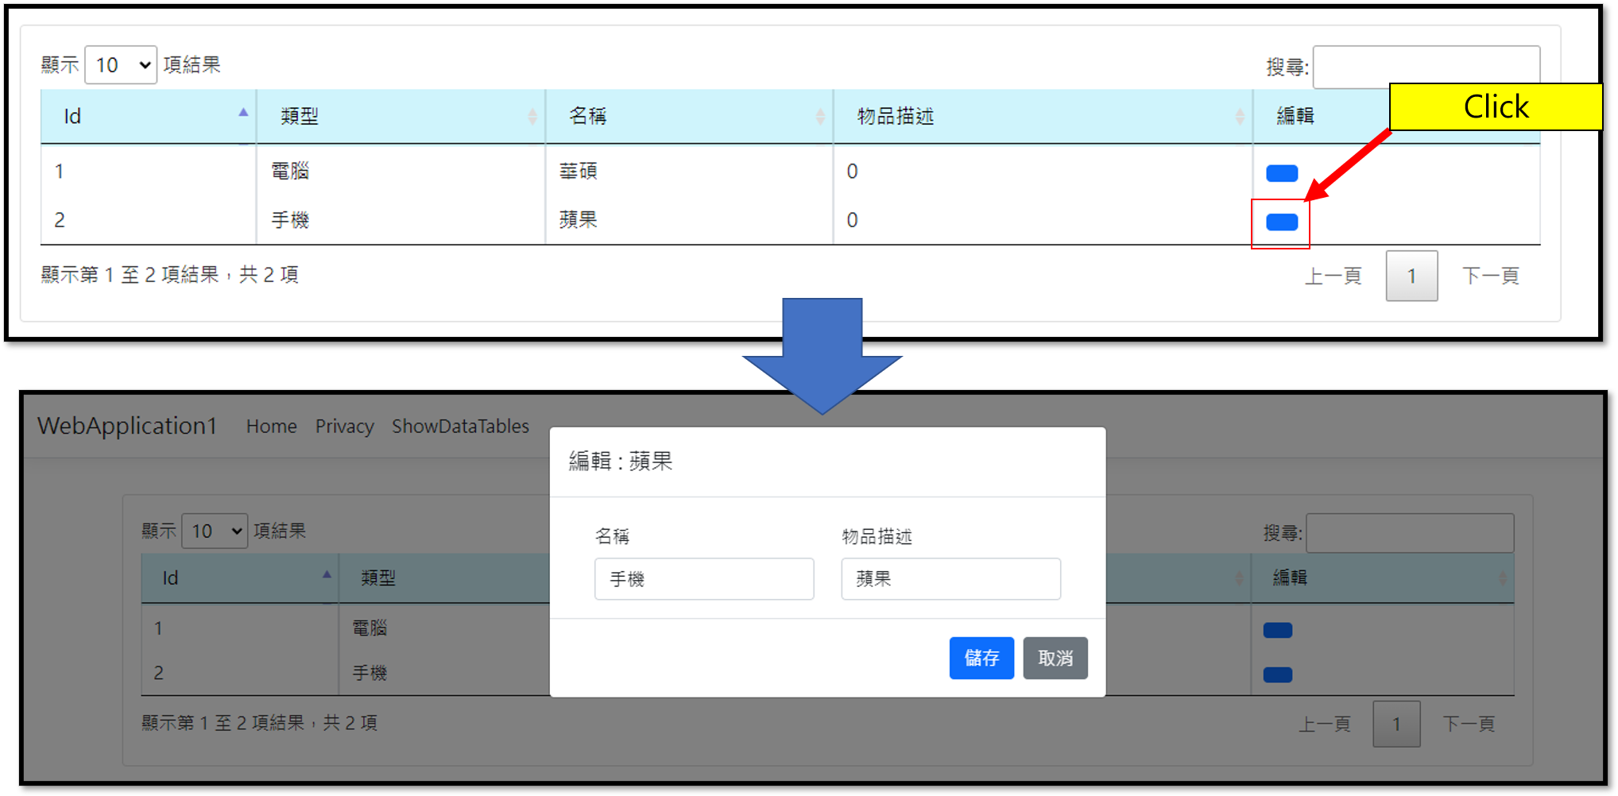Open the top page-length dropdown showing 10
1618x796 pixels.
coord(121,65)
